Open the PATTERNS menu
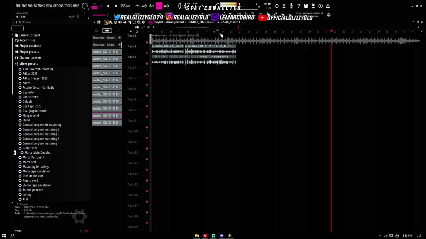426x239 pixels. 39,6
